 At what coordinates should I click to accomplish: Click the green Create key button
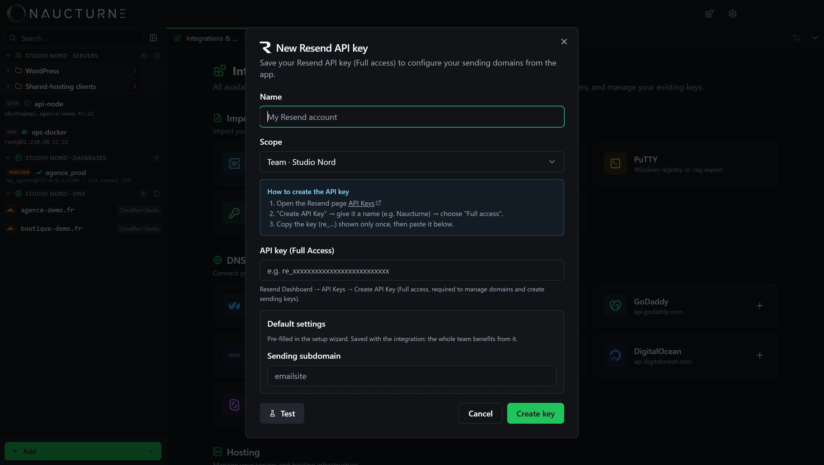[536, 413]
